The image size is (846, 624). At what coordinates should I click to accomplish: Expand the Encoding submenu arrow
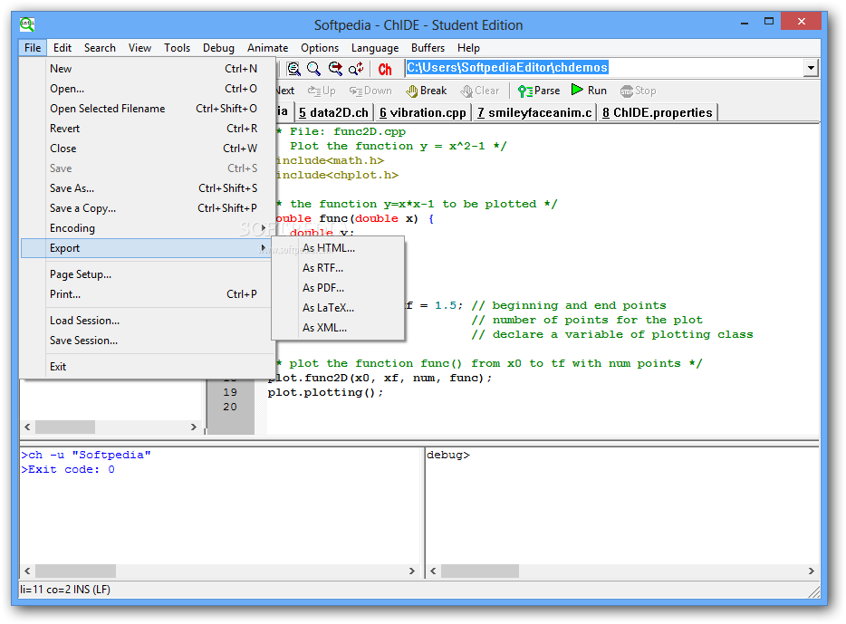(x=263, y=228)
